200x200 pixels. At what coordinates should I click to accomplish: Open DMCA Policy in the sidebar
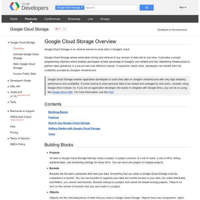(18, 144)
